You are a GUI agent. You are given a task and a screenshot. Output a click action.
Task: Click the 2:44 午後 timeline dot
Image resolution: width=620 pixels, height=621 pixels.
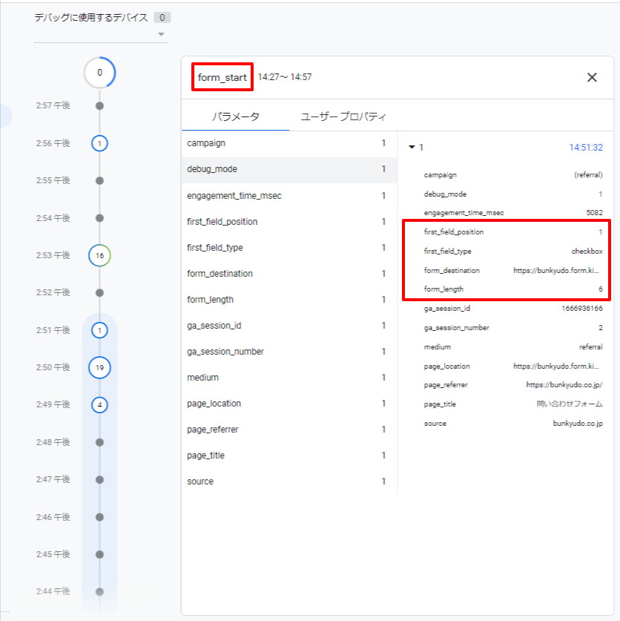[x=100, y=591]
